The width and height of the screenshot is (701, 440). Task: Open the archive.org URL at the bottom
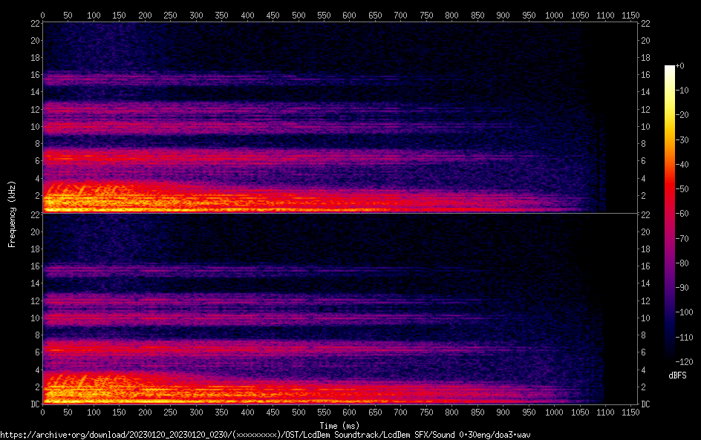tap(265, 435)
